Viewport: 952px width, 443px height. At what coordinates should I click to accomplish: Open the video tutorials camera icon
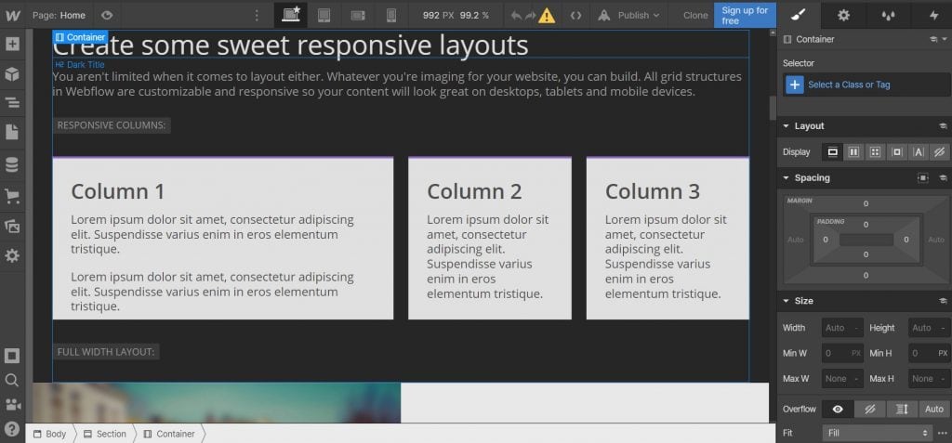pyautogui.click(x=12, y=405)
